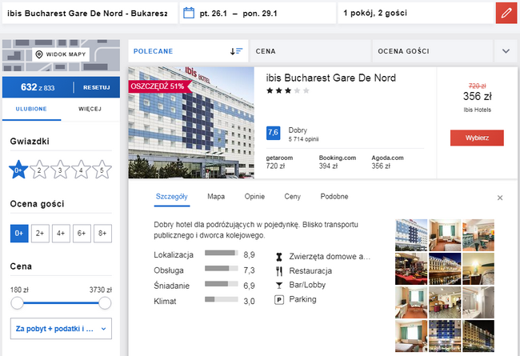520x356 pixels.
Task: Click the Oszczędź 51% savings badge
Action: click(159, 86)
